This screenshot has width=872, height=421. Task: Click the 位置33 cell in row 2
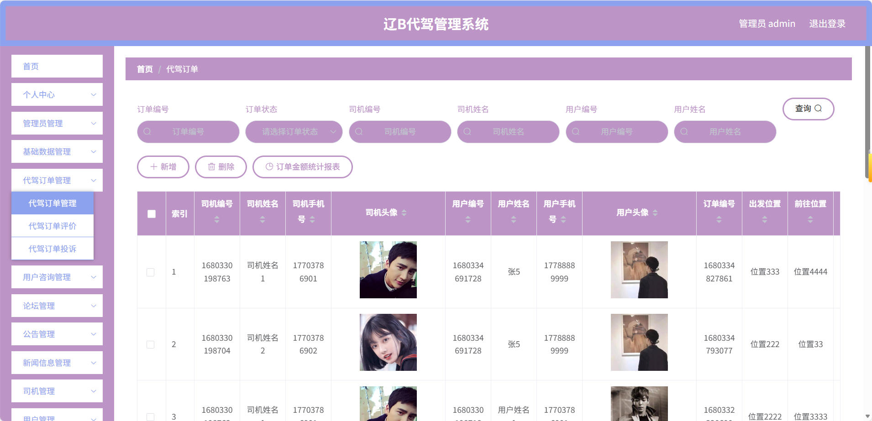pyautogui.click(x=810, y=344)
